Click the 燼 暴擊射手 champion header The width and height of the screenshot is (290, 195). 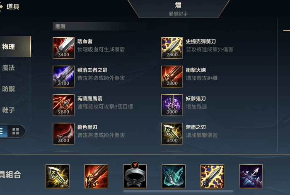(178, 9)
